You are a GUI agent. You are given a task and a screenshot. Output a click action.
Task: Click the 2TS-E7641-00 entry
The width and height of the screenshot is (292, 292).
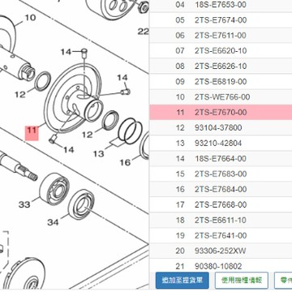221,235
